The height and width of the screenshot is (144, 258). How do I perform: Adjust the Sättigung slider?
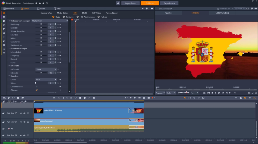click(41, 56)
